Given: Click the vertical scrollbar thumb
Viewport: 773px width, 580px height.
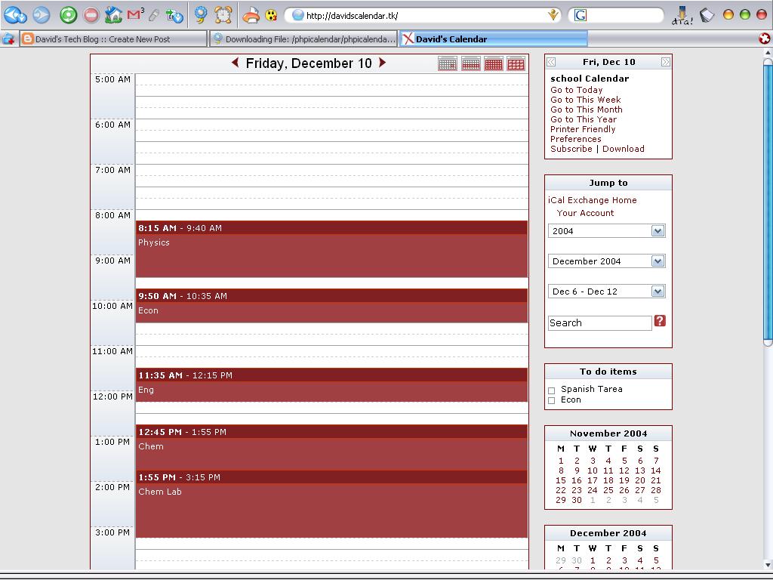Looking at the screenshot, I should click(768, 203).
